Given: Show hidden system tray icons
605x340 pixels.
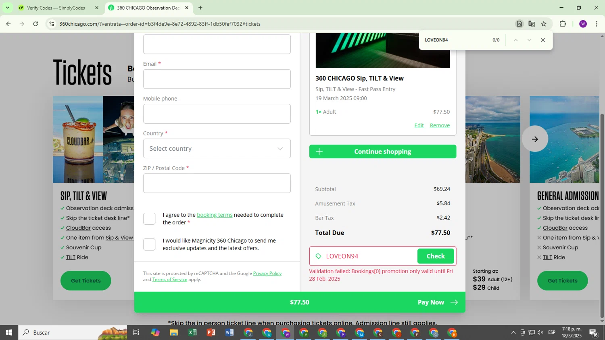Looking at the screenshot, I should [513, 333].
